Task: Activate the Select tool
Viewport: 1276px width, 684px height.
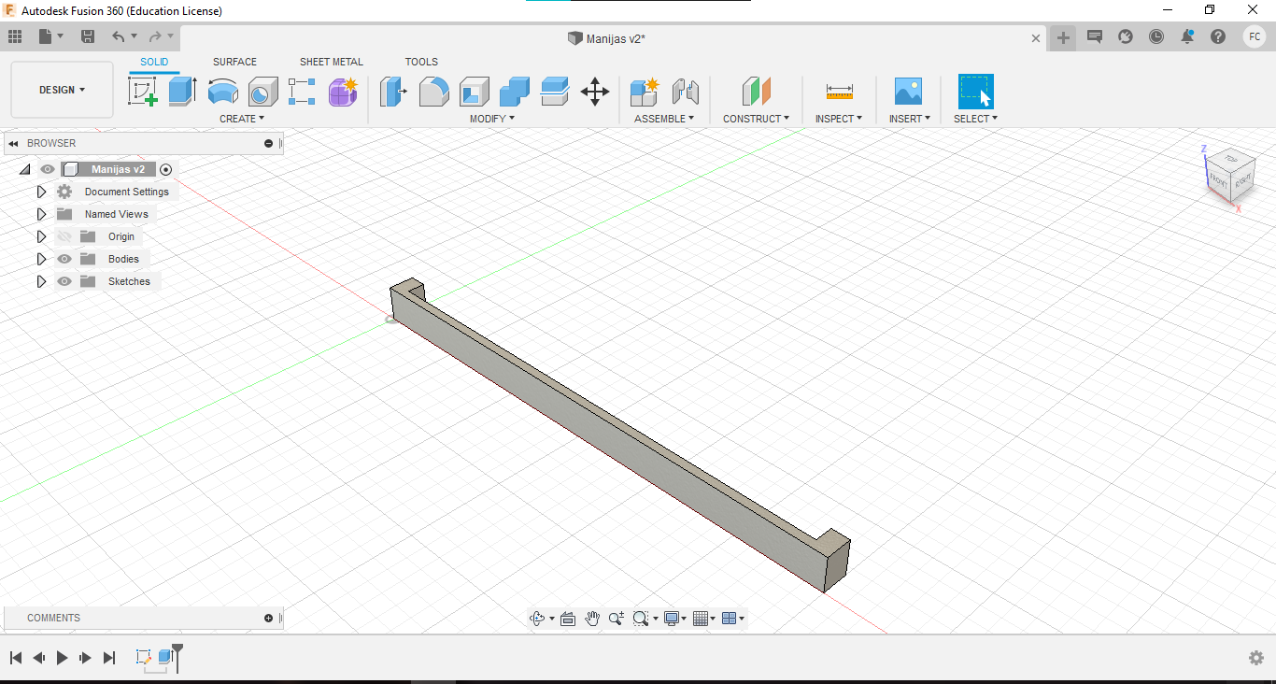Action: [975, 92]
